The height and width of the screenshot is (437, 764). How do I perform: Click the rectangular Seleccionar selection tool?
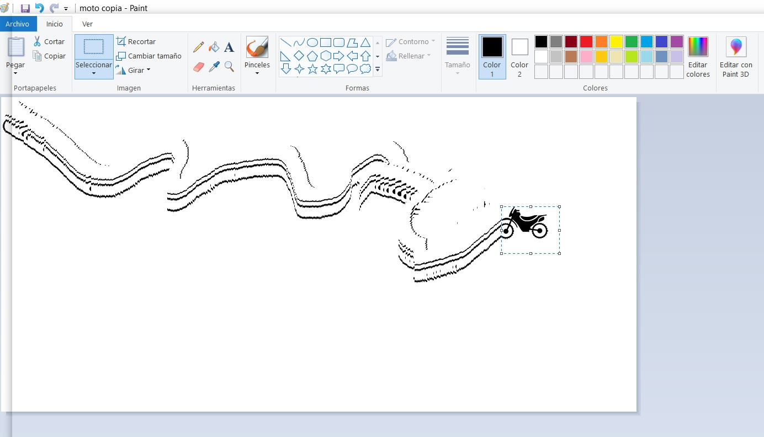click(x=94, y=47)
